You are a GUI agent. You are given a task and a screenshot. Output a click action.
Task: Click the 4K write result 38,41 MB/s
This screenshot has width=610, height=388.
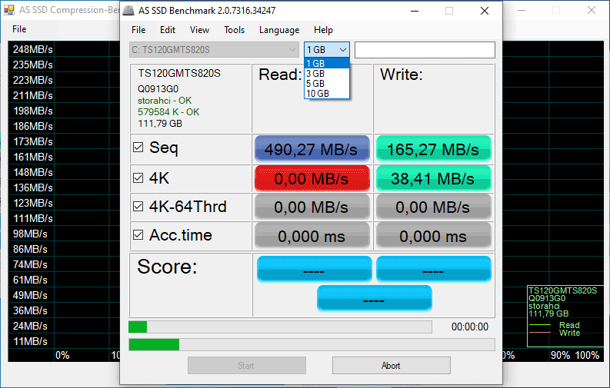tap(433, 178)
